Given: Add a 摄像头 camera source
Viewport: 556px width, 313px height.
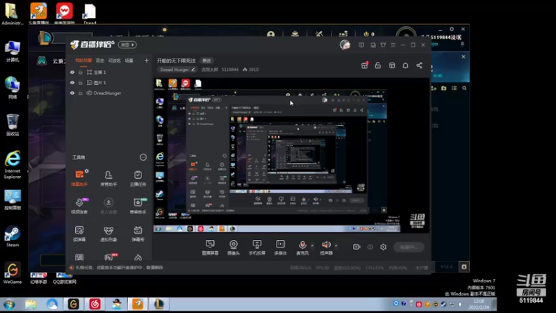Looking at the screenshot, I should pyautogui.click(x=234, y=248).
